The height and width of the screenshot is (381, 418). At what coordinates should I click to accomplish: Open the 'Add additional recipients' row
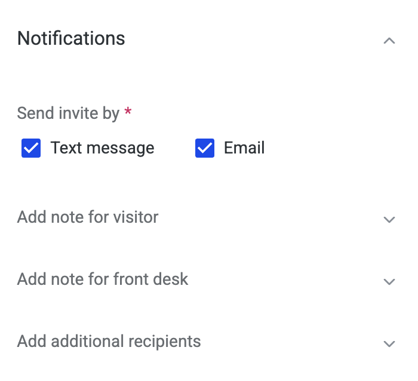click(x=109, y=342)
